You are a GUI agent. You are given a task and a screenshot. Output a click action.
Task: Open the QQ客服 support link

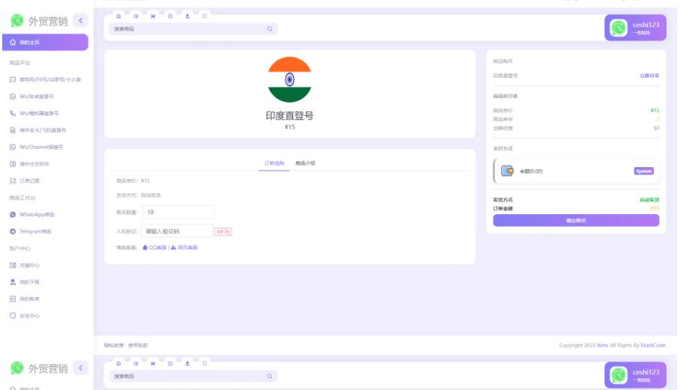click(x=154, y=248)
